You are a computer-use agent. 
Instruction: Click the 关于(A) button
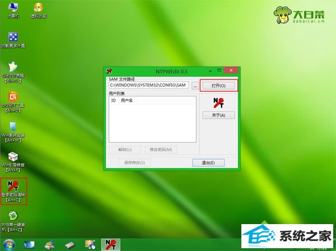[218, 115]
